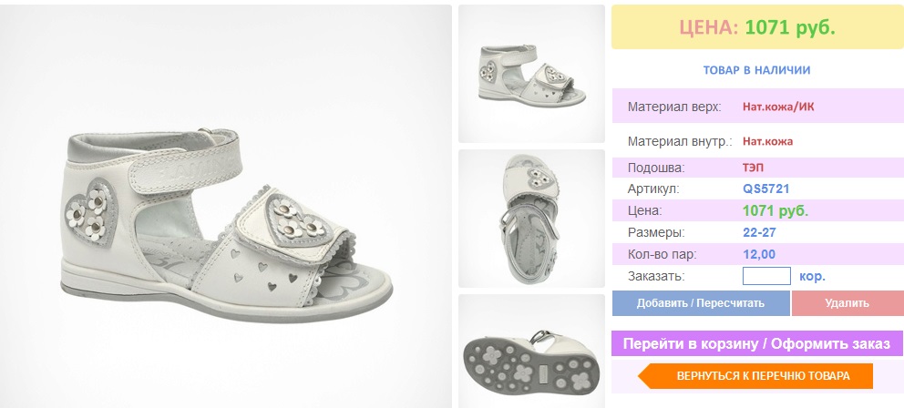Focus the order quantity input box
The image size is (904, 408).
[x=766, y=276]
